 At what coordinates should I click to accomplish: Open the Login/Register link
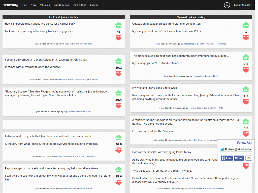(x=243, y=5)
